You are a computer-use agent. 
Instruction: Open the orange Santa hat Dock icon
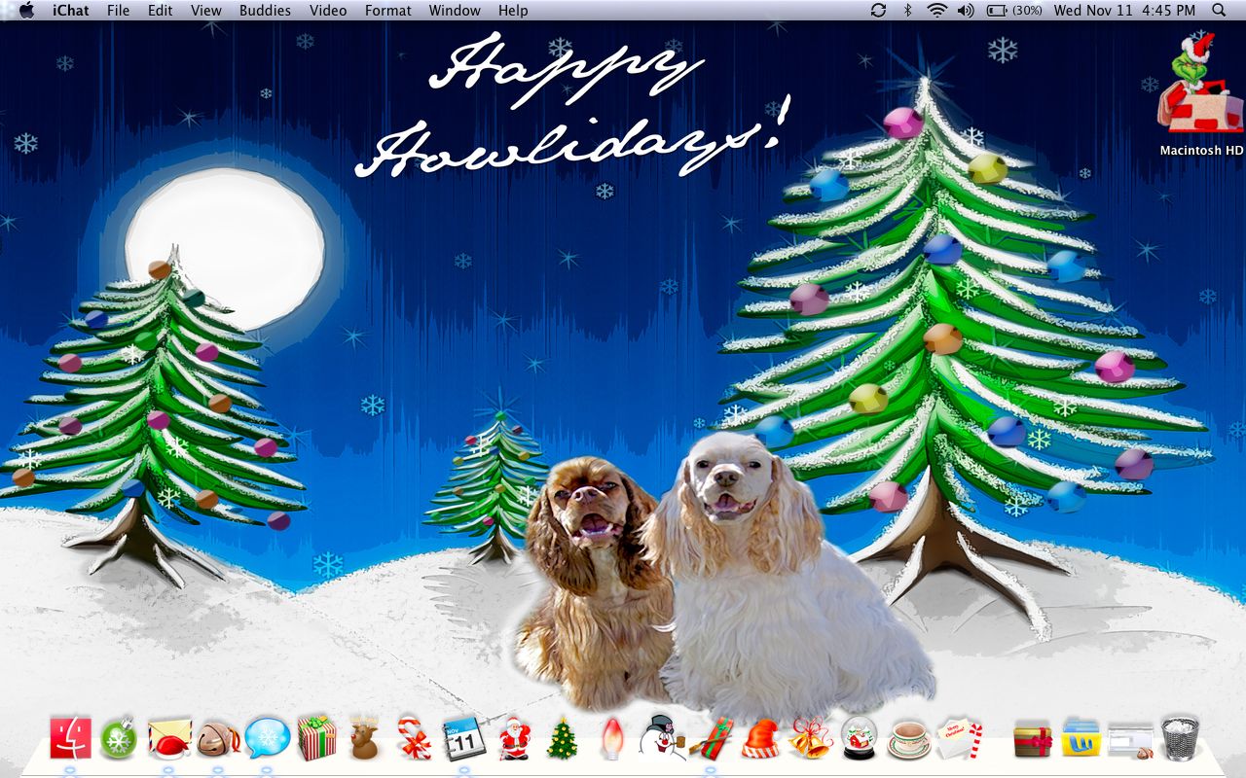coord(761,738)
